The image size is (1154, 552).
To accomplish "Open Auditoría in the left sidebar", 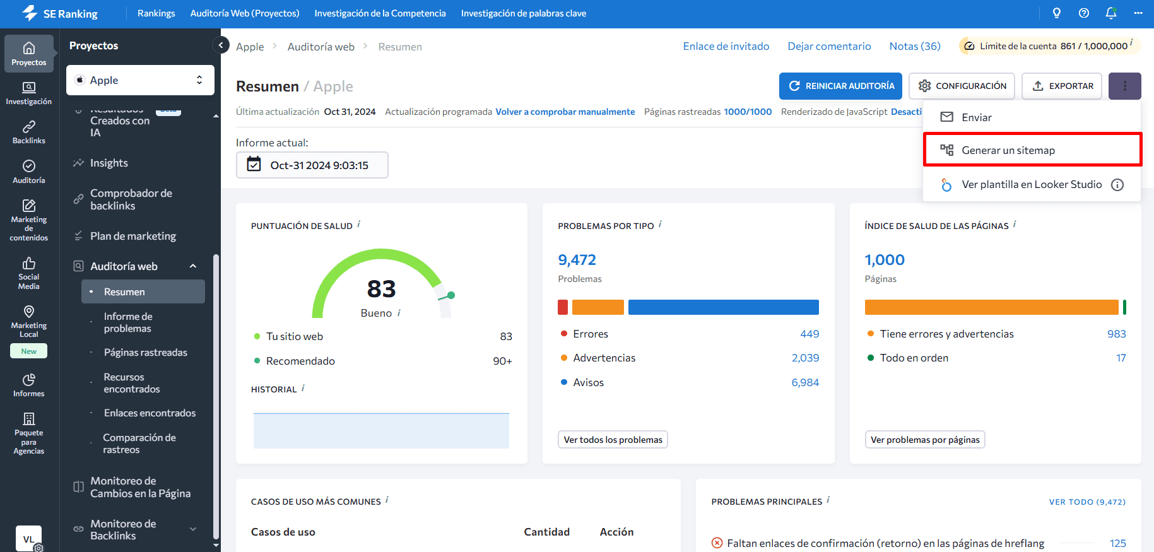I will (29, 172).
